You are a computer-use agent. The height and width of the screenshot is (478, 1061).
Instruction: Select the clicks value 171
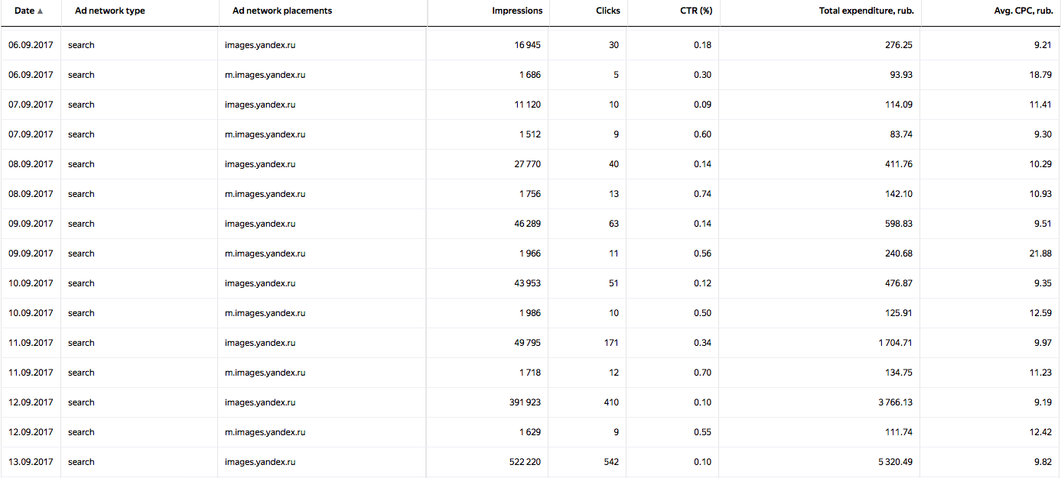tap(611, 343)
